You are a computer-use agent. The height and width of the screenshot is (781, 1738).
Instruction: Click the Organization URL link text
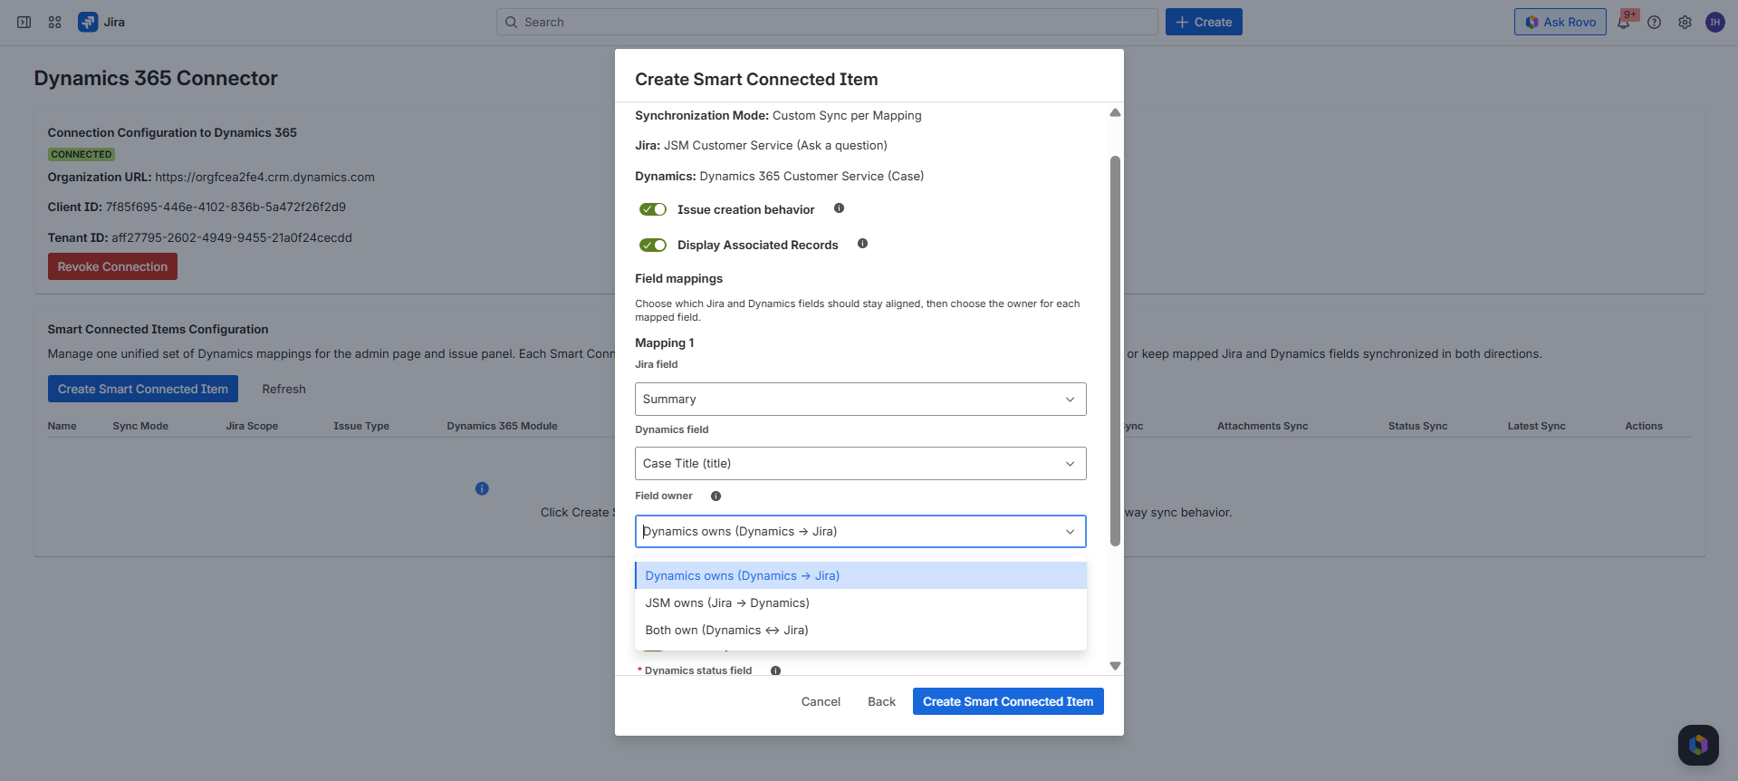pos(264,177)
